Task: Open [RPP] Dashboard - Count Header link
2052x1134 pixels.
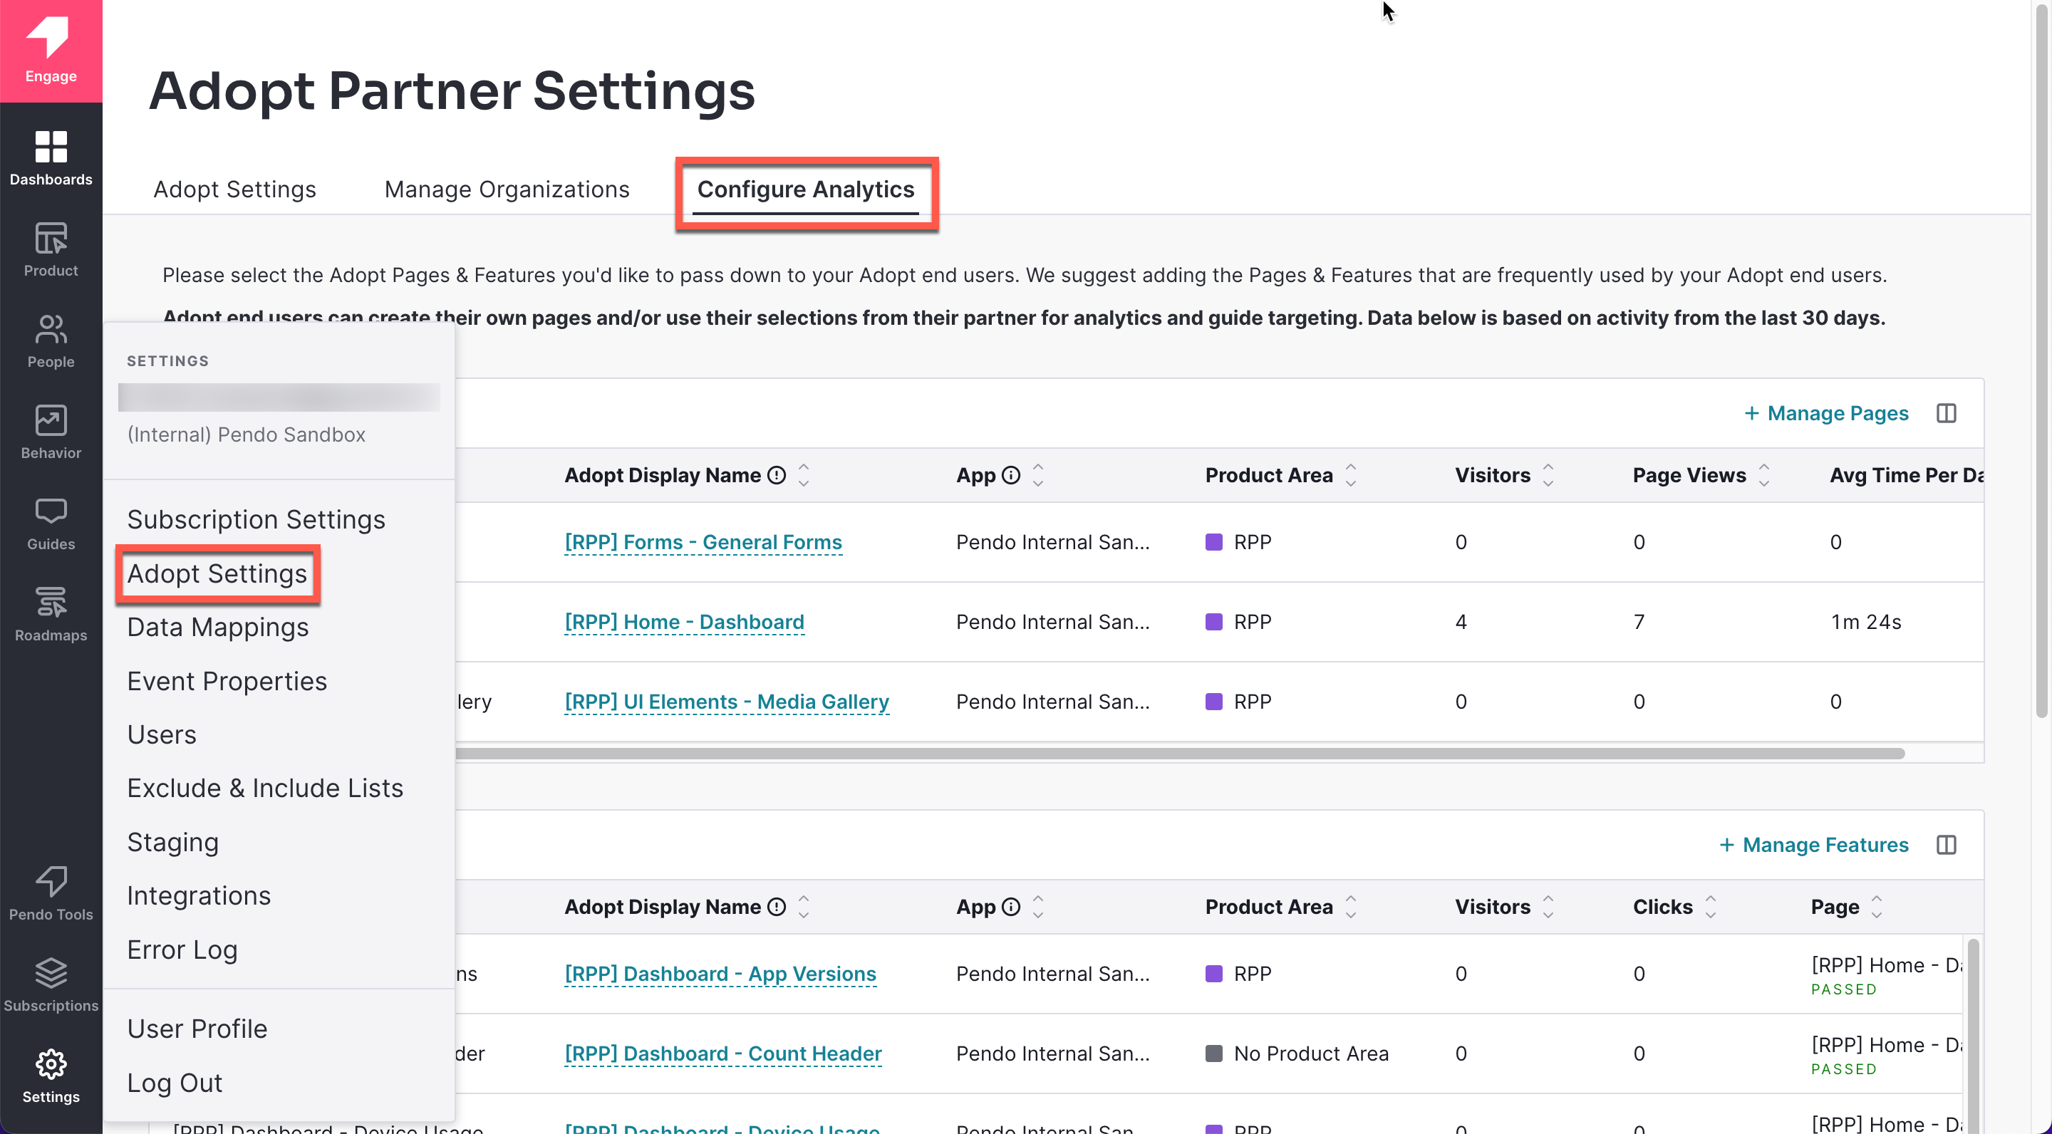Action: 722,1054
